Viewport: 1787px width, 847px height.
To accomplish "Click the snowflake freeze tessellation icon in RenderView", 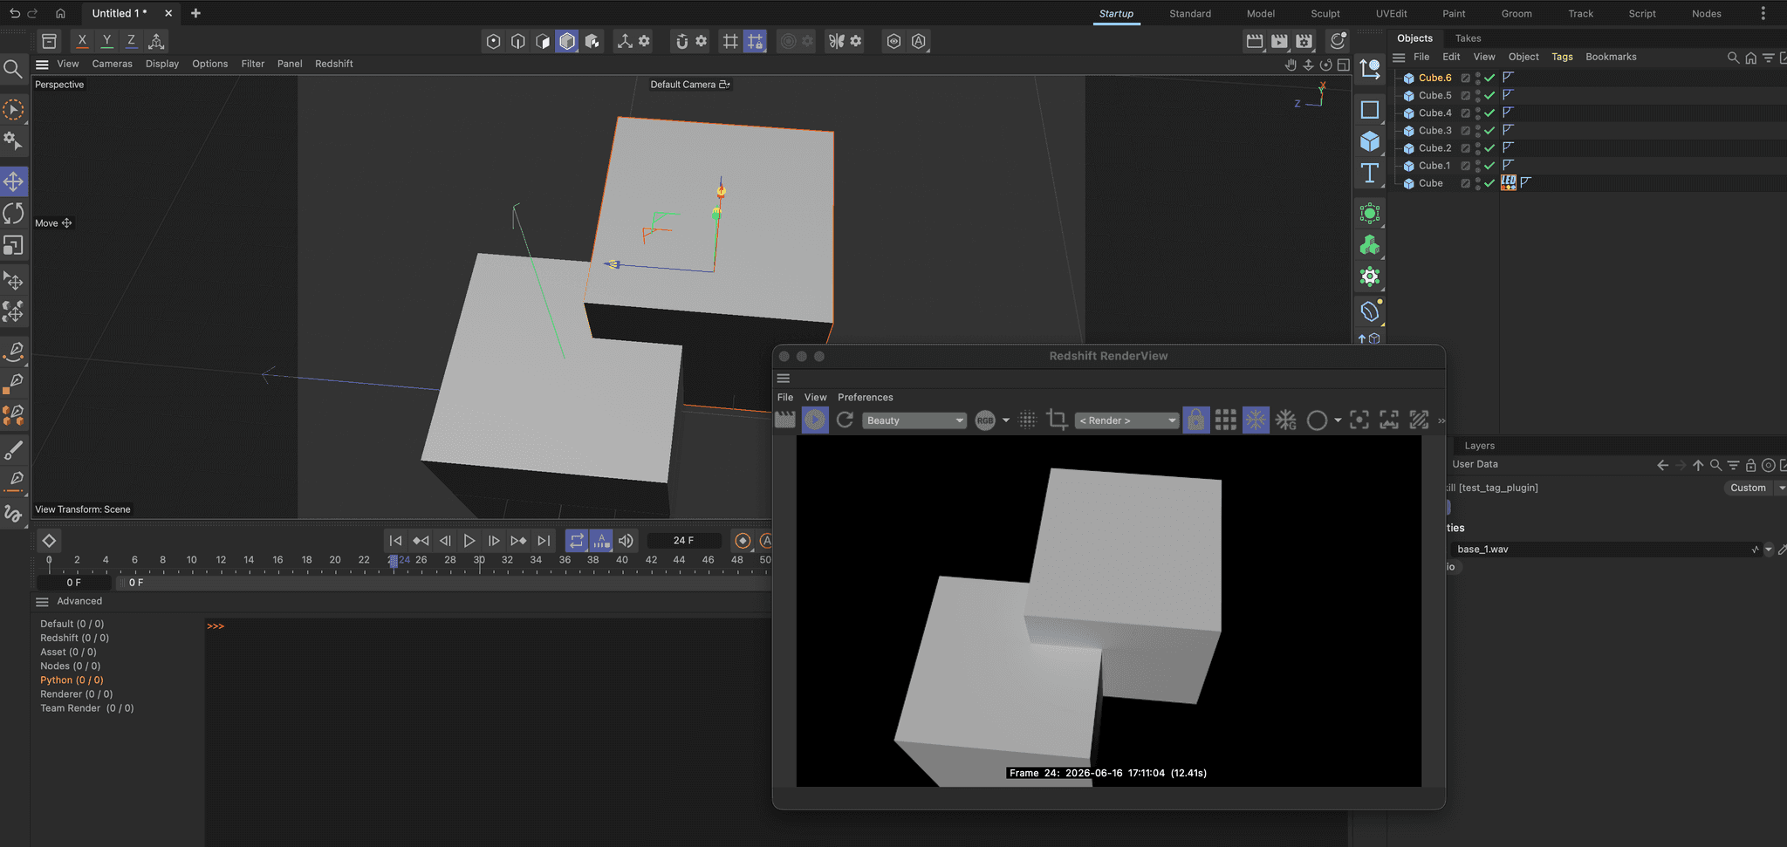I will pos(1256,420).
